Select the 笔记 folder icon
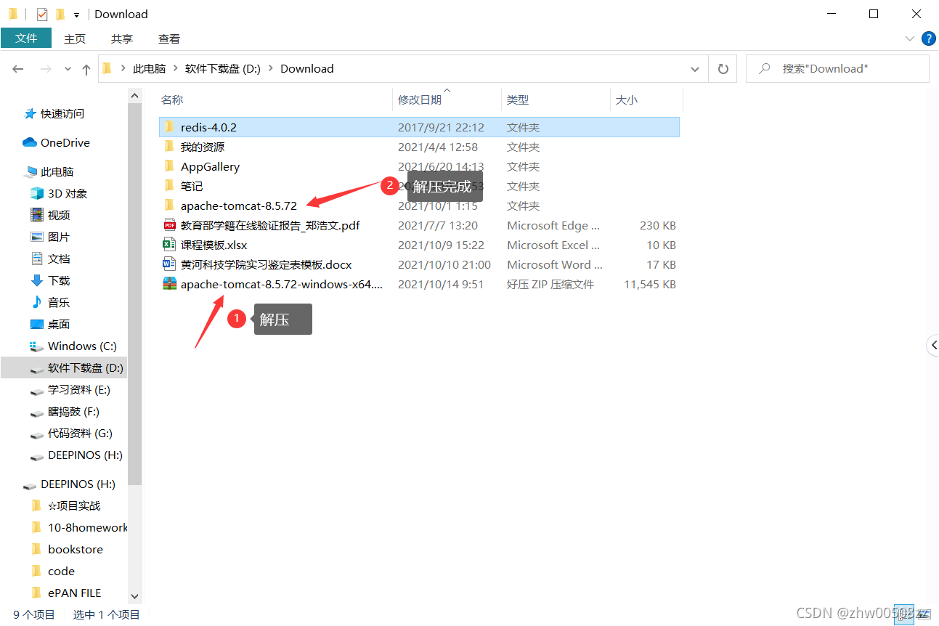939x626 pixels. (168, 186)
